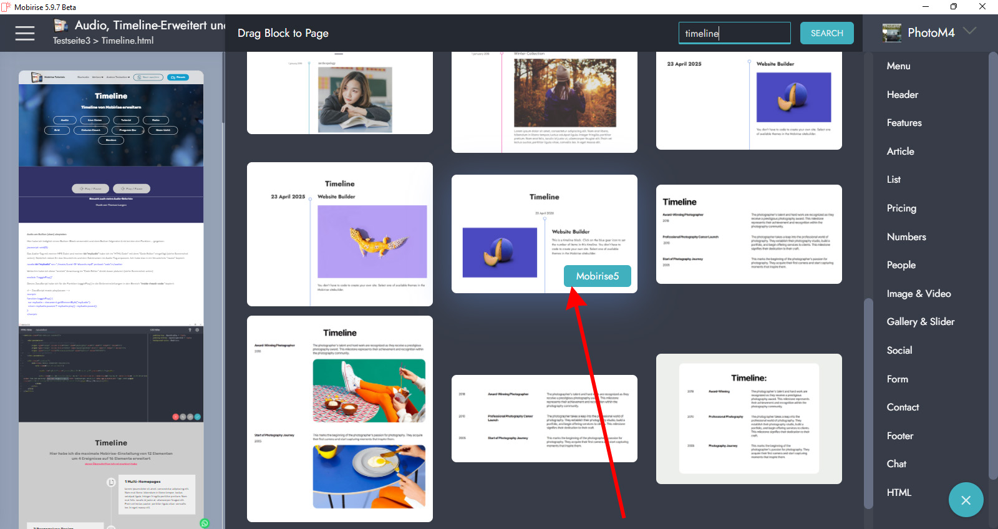The image size is (998, 529).
Task: Close the block panel with the round X button
Action: 966,500
